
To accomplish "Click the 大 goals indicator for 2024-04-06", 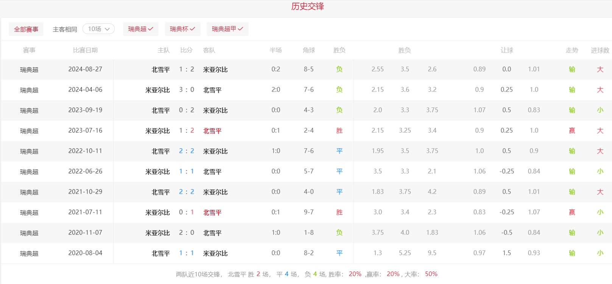I will click(x=600, y=90).
